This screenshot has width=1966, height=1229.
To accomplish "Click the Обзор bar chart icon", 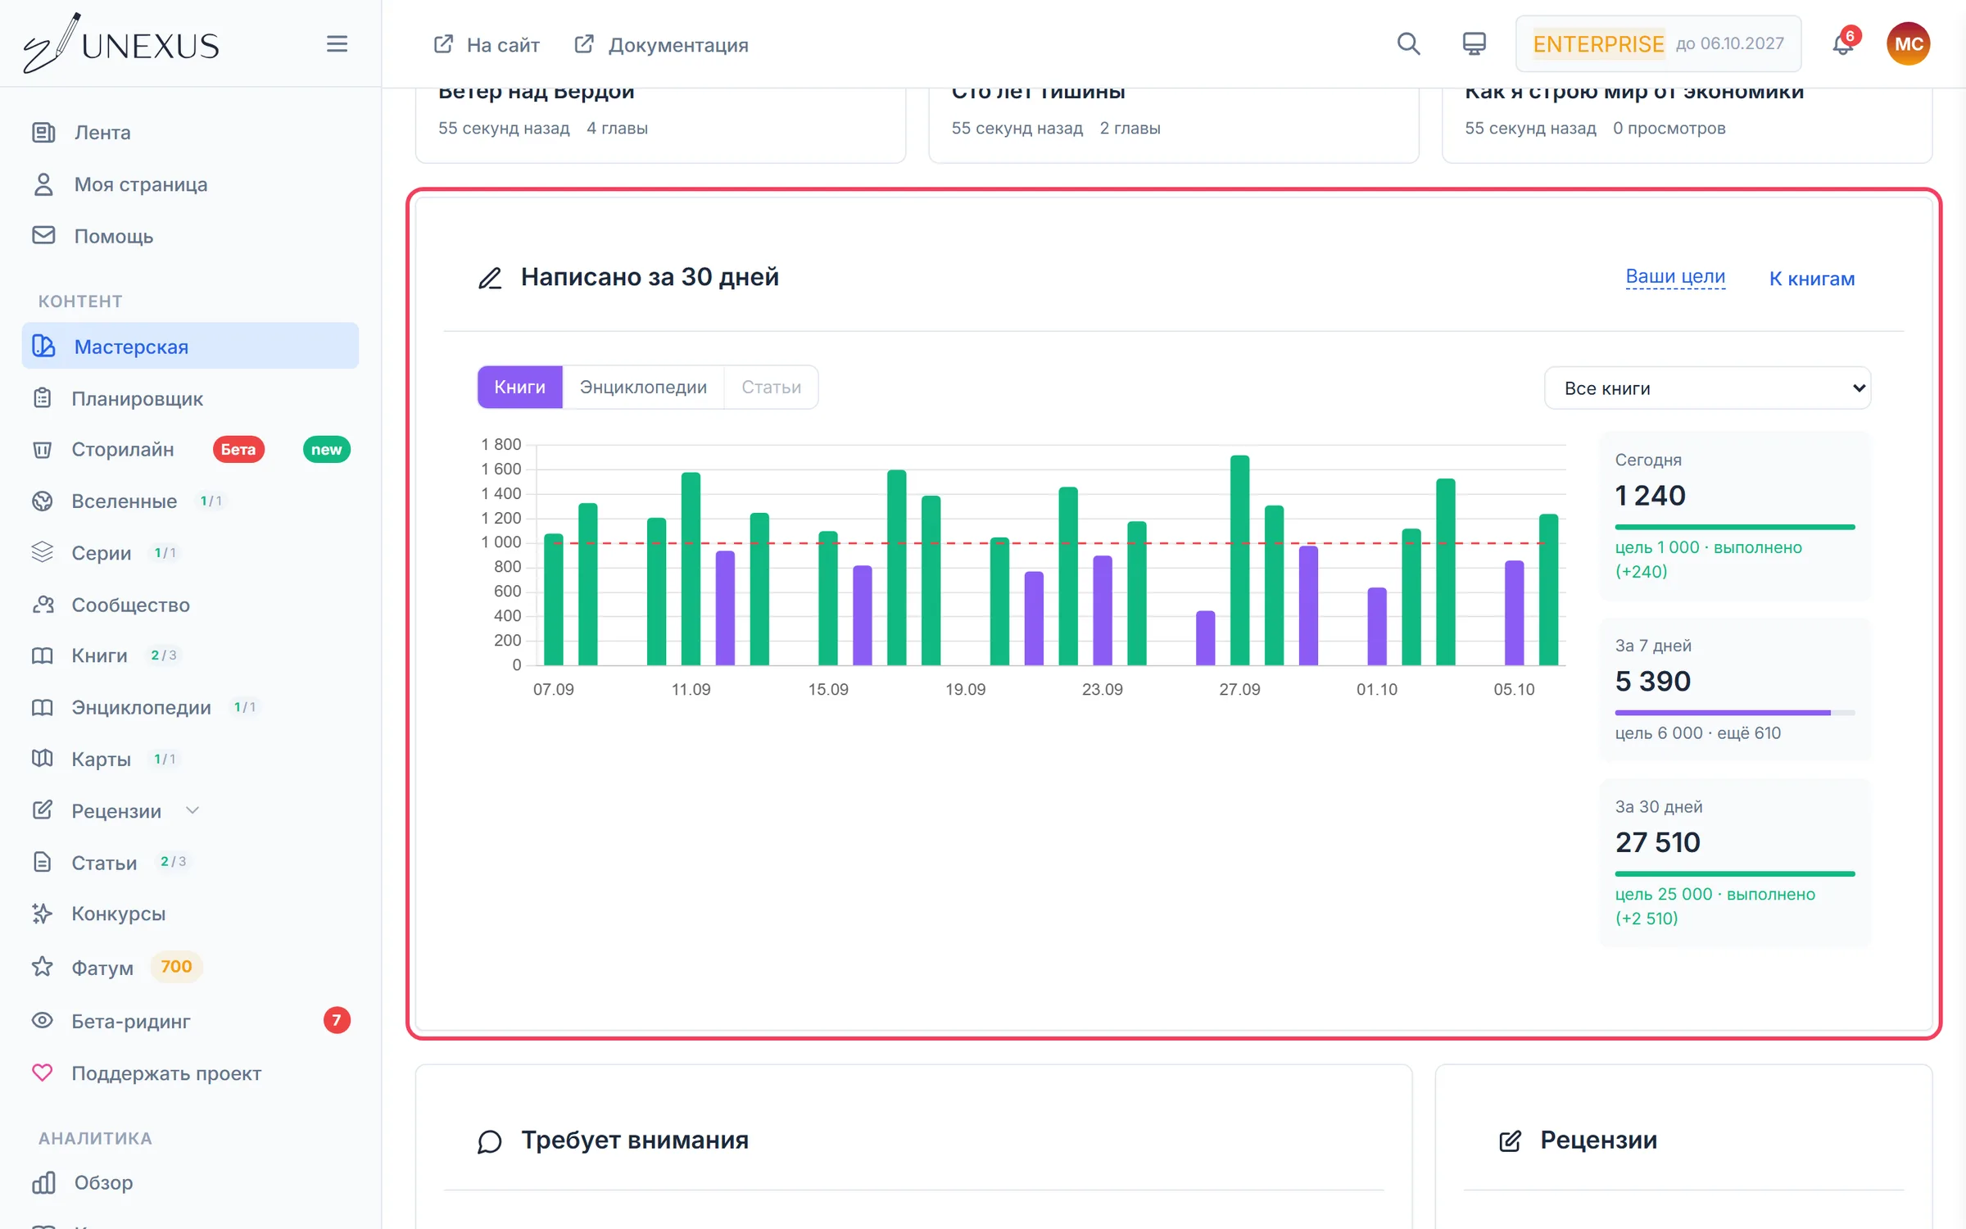I will click(x=43, y=1182).
